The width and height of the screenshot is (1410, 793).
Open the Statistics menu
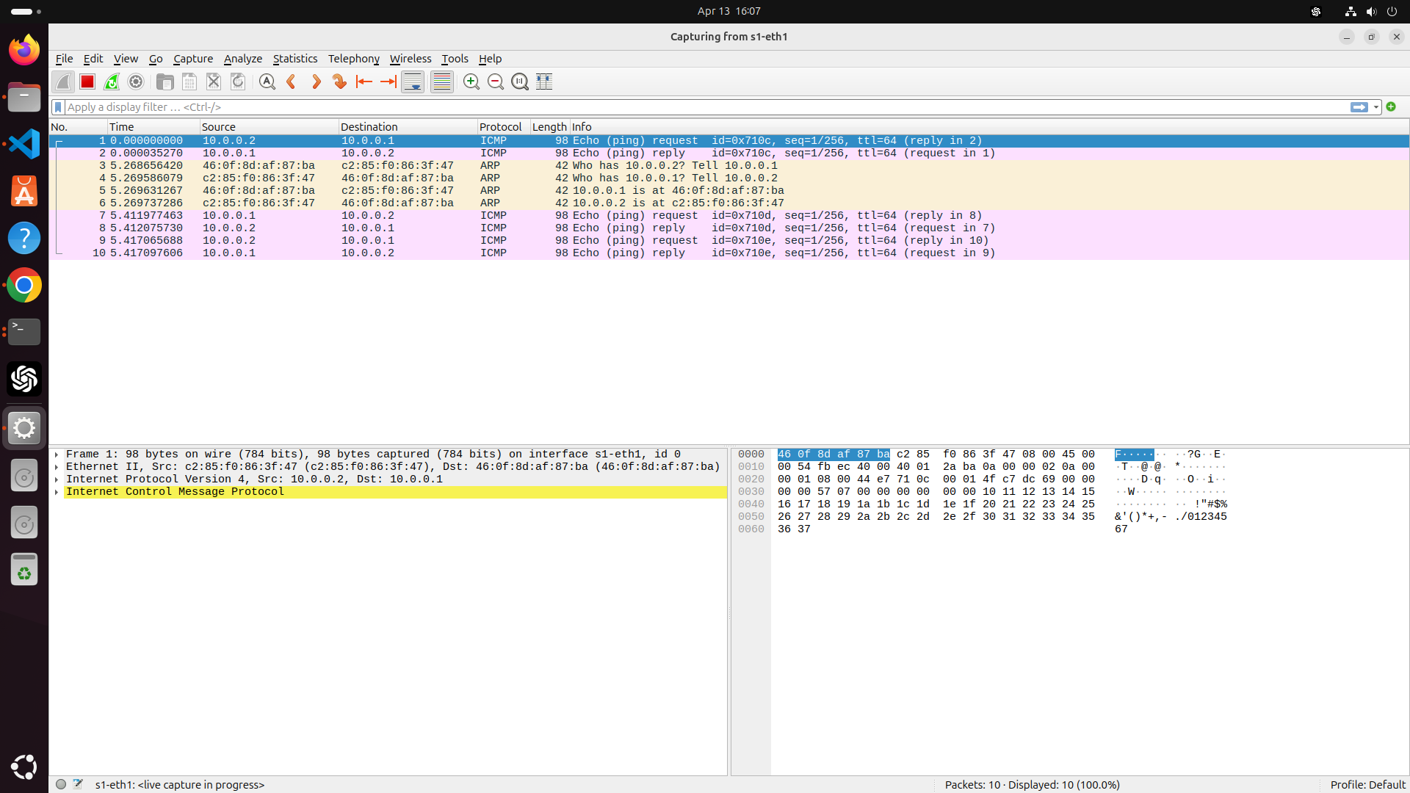295,59
